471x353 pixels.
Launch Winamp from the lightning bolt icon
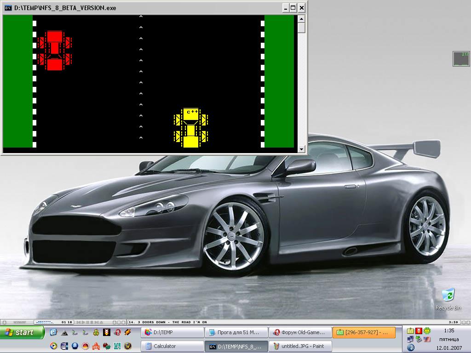(128, 332)
